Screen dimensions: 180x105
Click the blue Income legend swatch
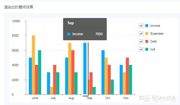point(147,26)
